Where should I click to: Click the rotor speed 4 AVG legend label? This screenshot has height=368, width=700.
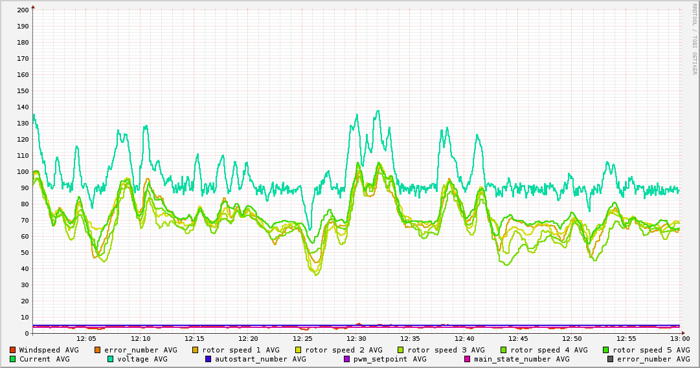(x=548, y=350)
